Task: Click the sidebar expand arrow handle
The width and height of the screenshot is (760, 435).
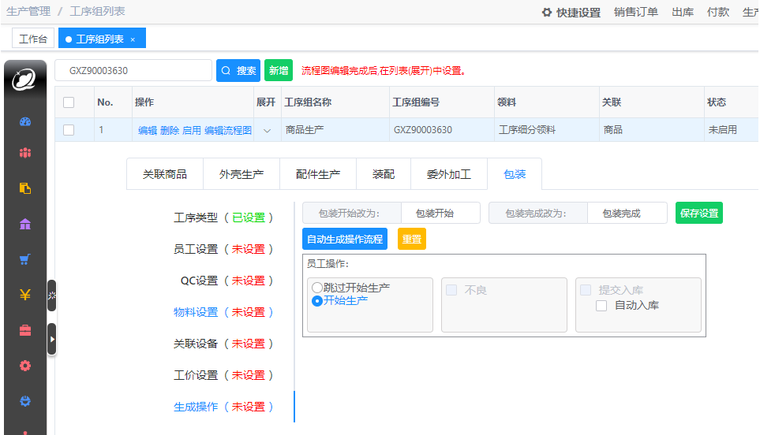Action: [x=52, y=339]
